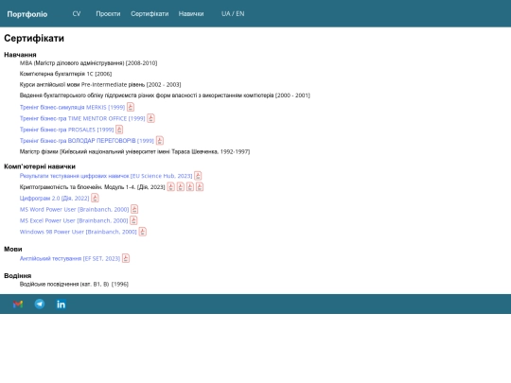Open third PDF icon of Криптограмотність modules
The height and width of the screenshot is (383, 511).
(x=190, y=186)
